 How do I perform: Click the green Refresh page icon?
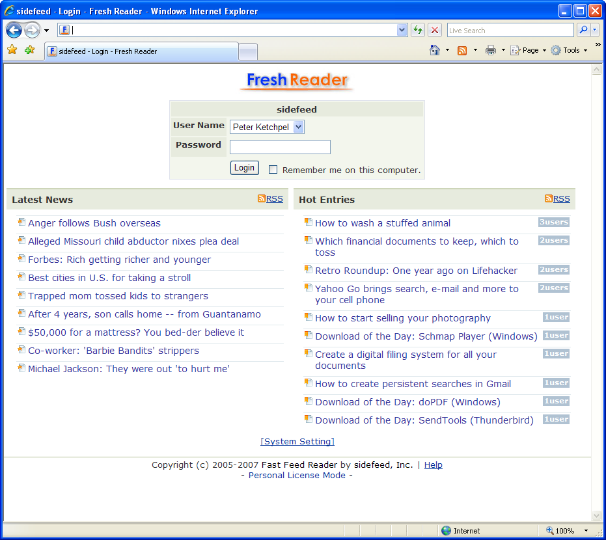(x=418, y=30)
